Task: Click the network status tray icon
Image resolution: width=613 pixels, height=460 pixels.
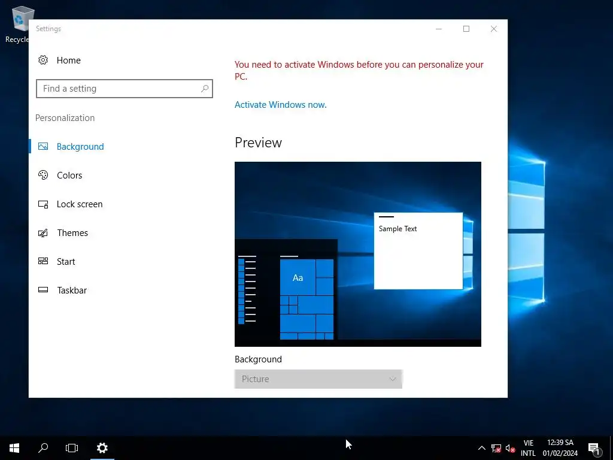Action: tap(496, 448)
